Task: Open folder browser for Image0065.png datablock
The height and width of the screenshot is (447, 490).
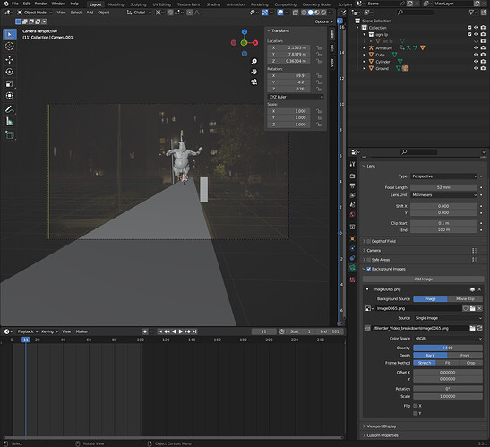Action: click(472, 308)
